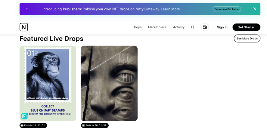The image size is (267, 129).
Task: Click the Ends in 14:51:51 timer badge
Action: tap(33, 125)
